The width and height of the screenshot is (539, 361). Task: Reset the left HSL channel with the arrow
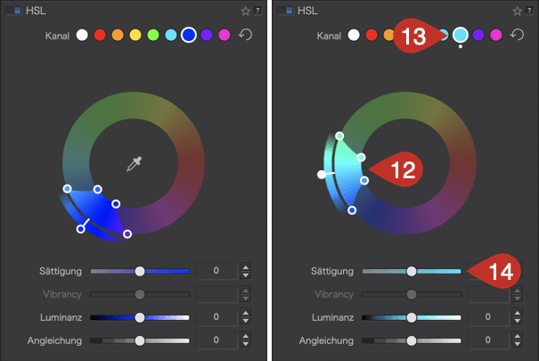(x=245, y=35)
